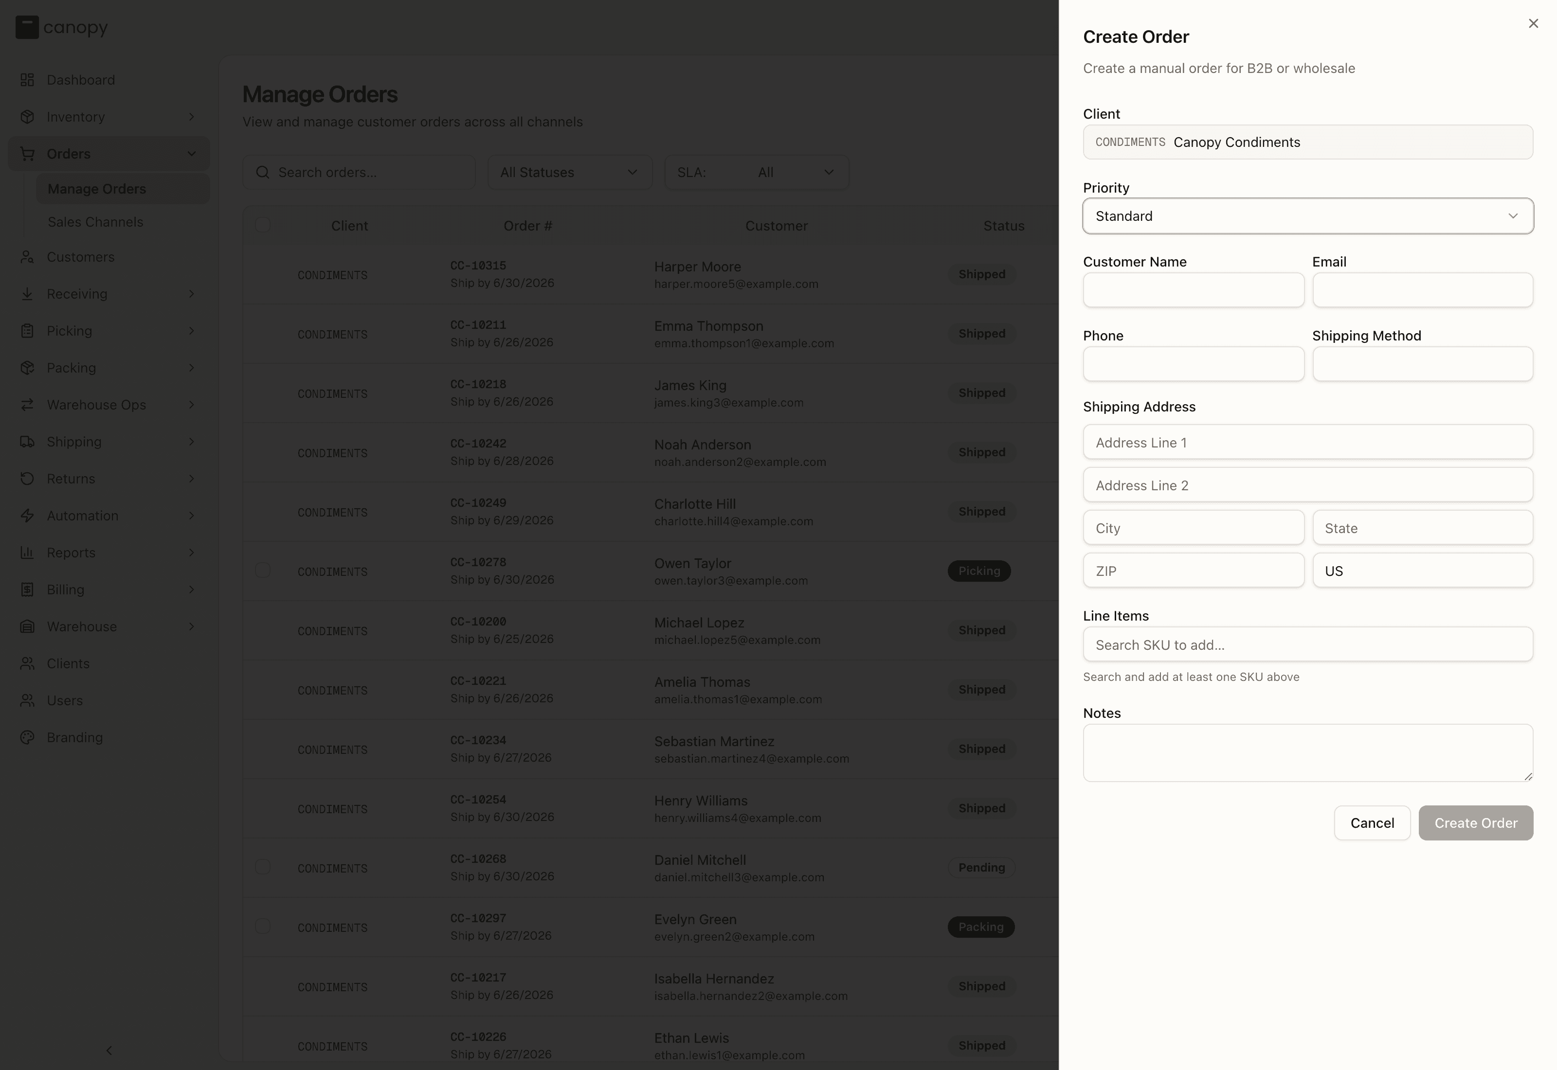Click the Picking clipboard icon

click(27, 331)
